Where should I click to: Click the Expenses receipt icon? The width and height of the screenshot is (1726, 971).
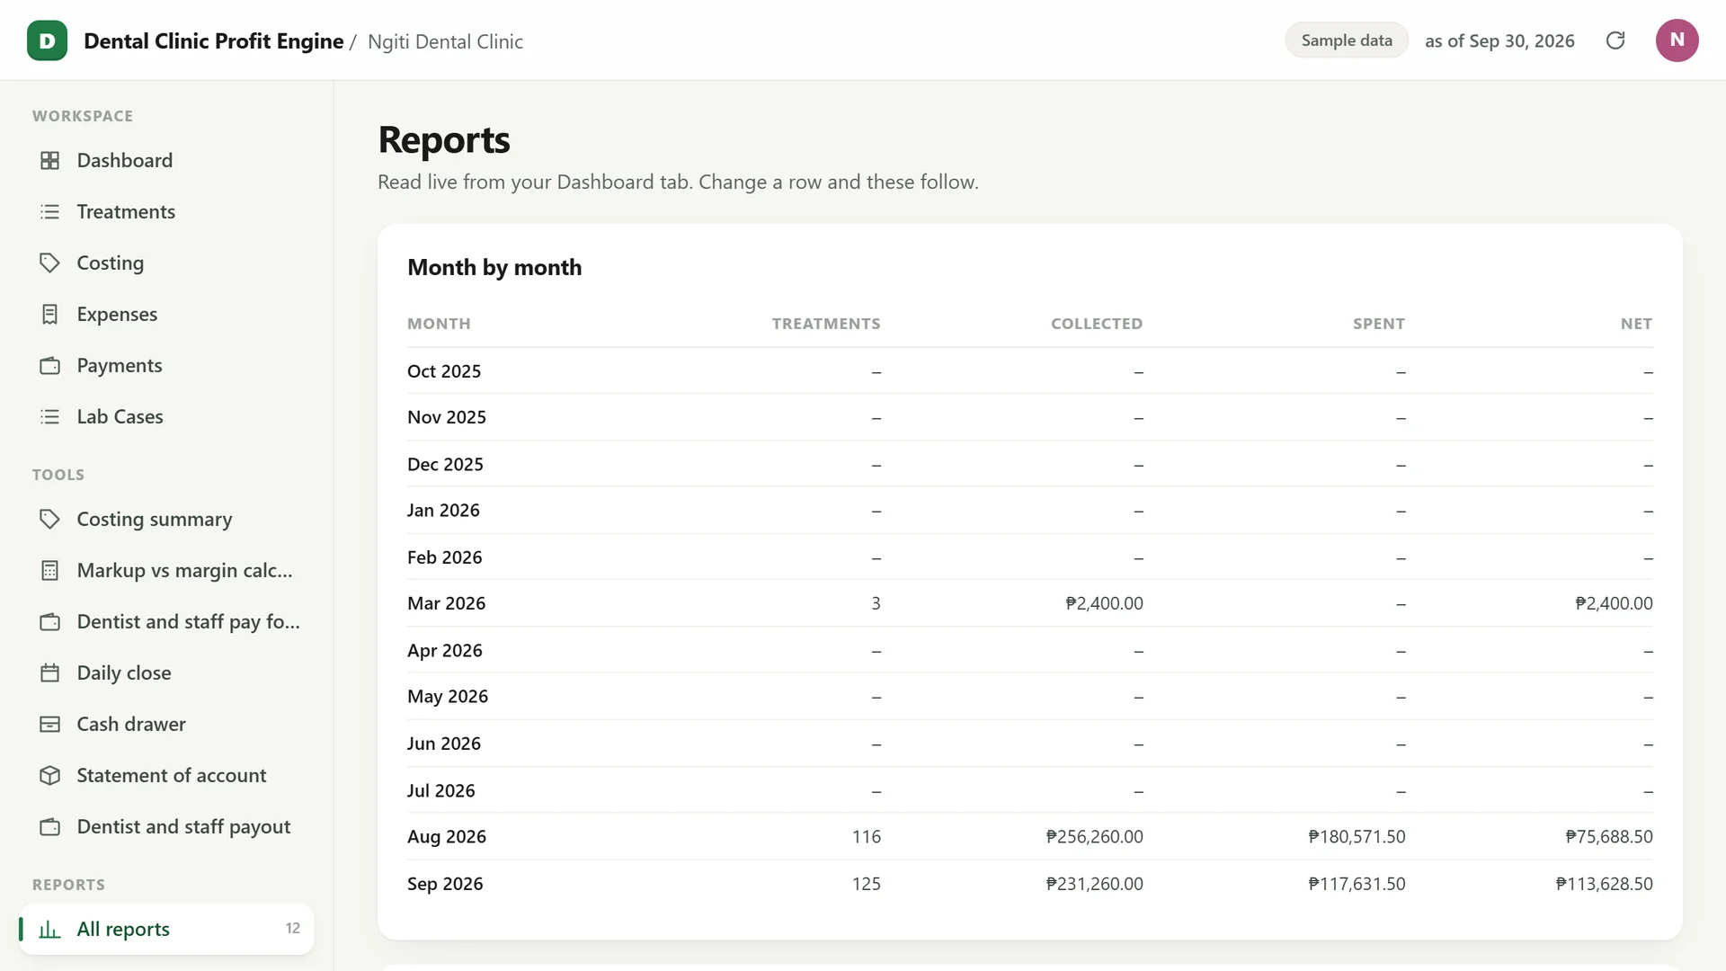pyautogui.click(x=50, y=314)
